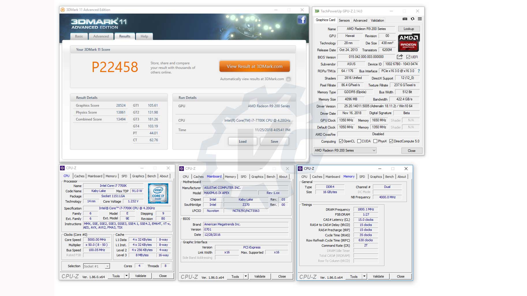Click the P22458 score text

click(115, 67)
